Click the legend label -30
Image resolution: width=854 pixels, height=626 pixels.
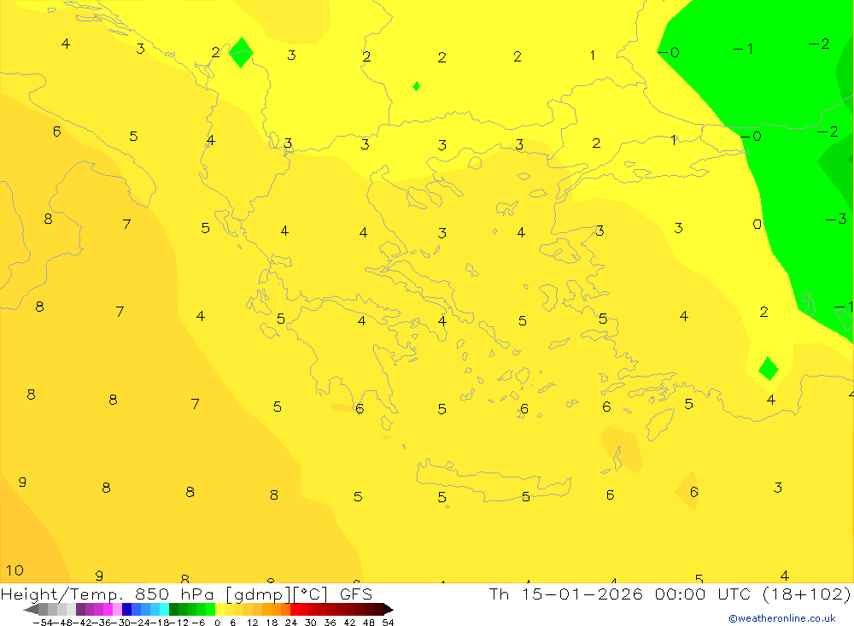coord(121,623)
